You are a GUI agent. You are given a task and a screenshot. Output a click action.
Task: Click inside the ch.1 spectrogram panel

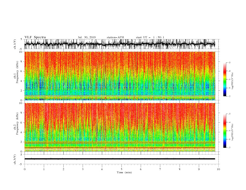tap(120, 76)
